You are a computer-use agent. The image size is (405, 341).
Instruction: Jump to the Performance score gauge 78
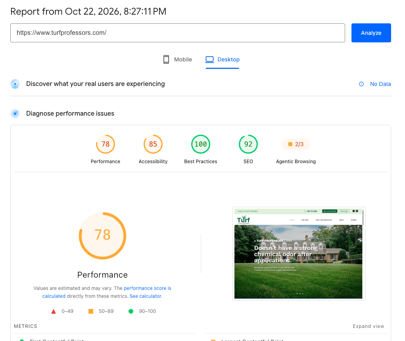(x=106, y=144)
